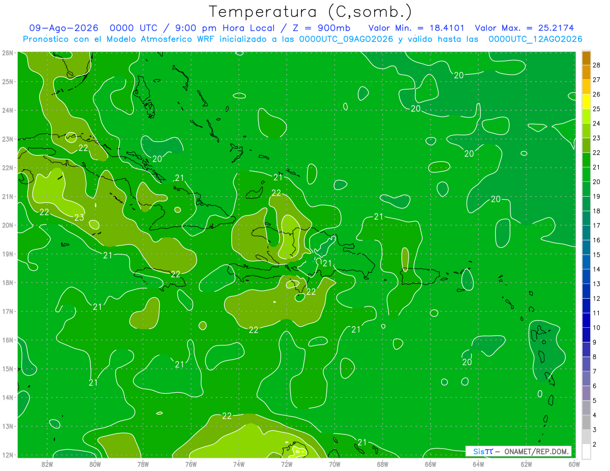Pick the brown-orange swatch above legend value 28
The width and height of the screenshot is (610, 471).
pos(586,58)
